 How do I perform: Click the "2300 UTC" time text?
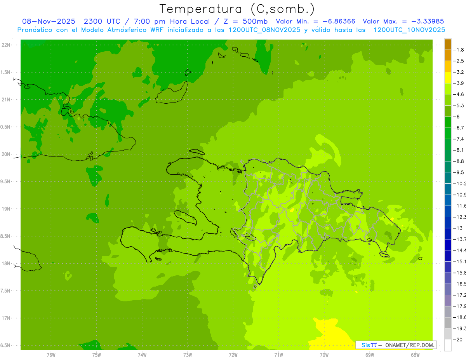[x=103, y=21]
